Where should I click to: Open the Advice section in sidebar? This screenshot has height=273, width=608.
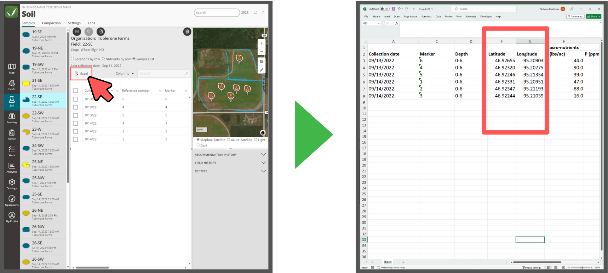click(x=12, y=135)
